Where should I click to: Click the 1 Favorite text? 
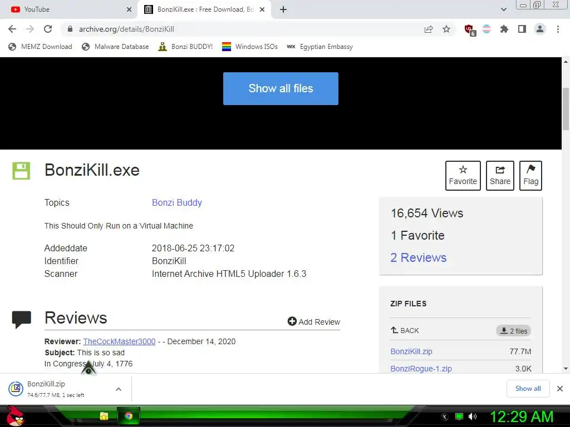point(417,235)
